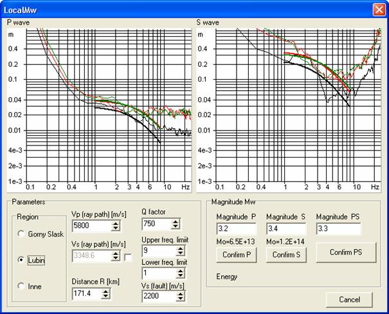
Task: Click the Mo=6.5E+13 text
Action: click(235, 242)
